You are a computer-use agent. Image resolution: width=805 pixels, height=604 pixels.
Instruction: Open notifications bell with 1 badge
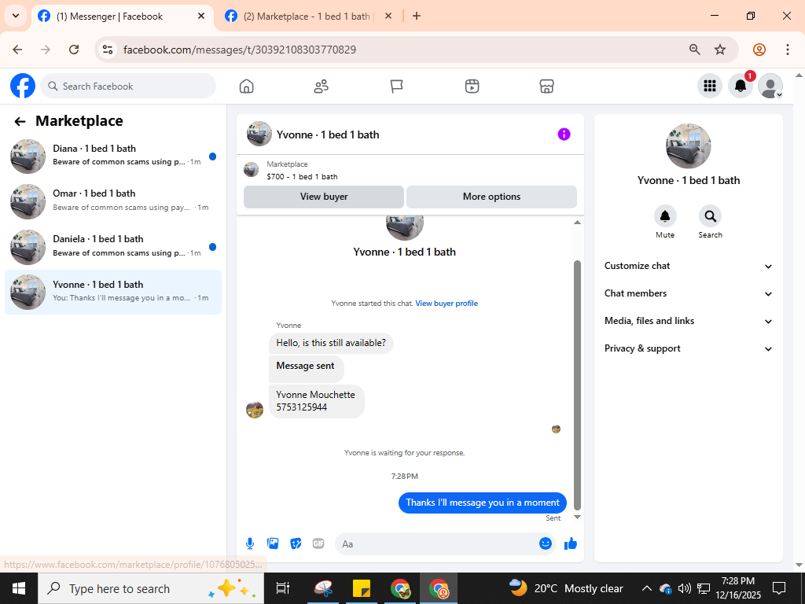[741, 86]
